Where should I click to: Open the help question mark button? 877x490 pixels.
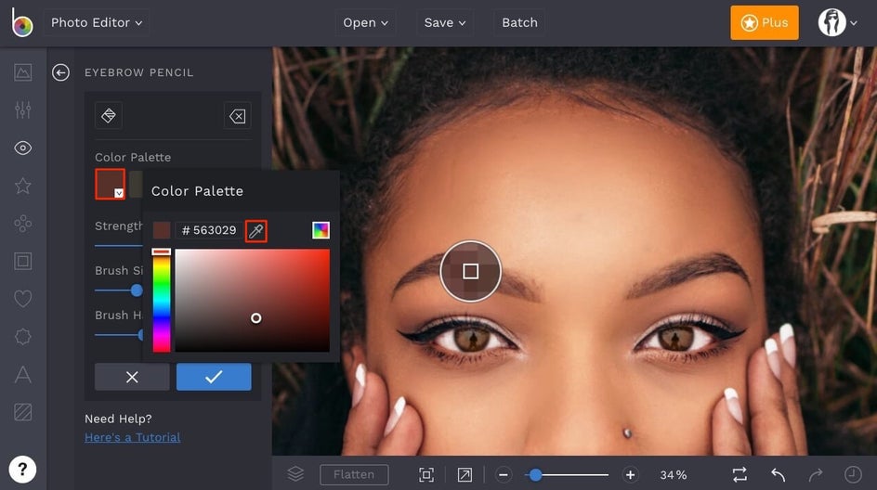tap(22, 470)
